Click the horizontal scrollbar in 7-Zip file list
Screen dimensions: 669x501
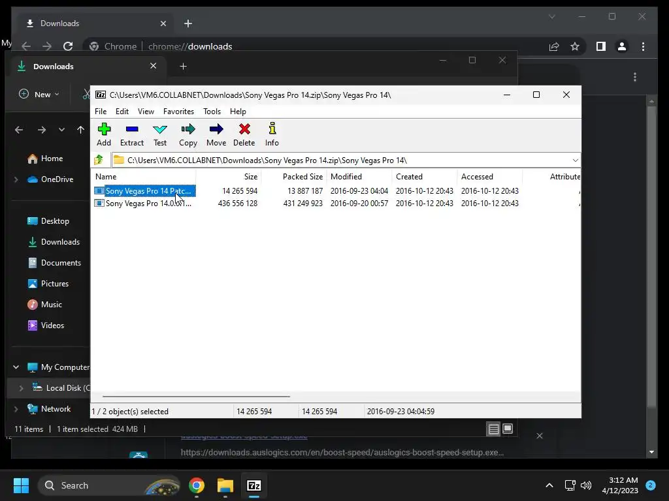coord(196,396)
